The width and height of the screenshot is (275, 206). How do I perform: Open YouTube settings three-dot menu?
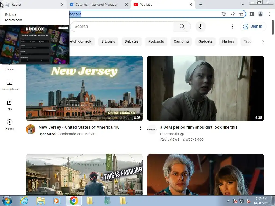click(x=232, y=27)
